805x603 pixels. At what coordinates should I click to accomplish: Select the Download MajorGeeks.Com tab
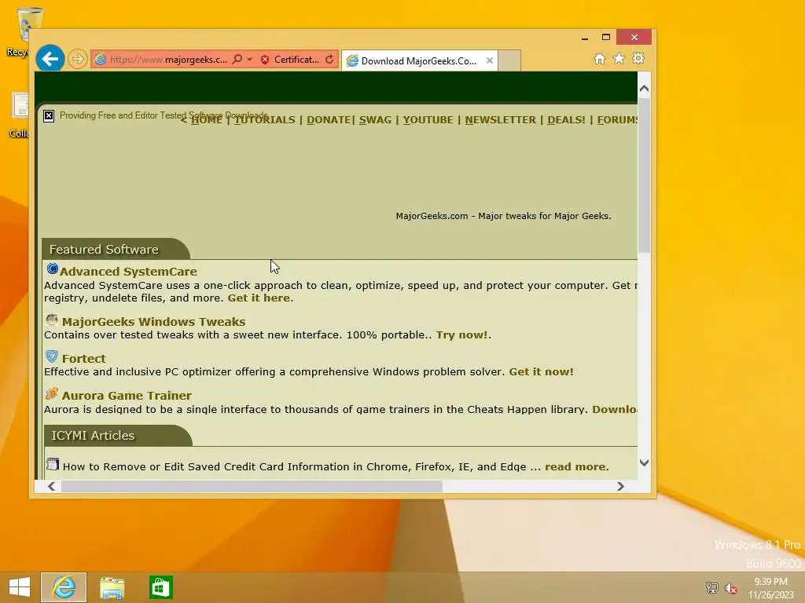[x=418, y=60]
